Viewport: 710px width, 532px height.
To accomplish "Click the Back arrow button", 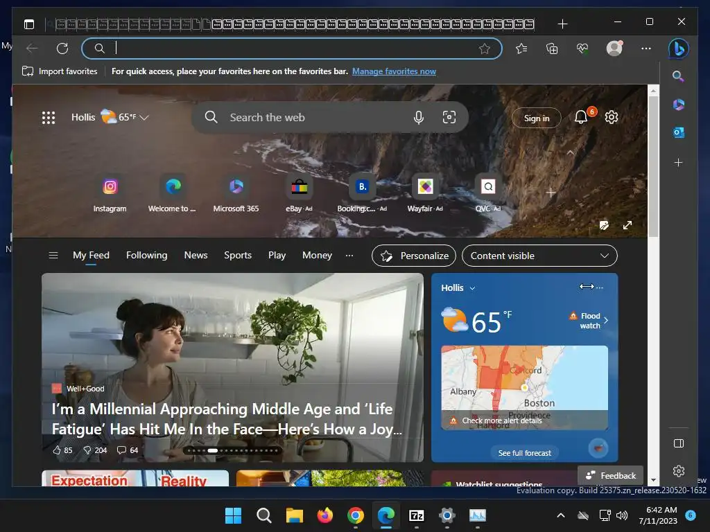I will point(32,48).
